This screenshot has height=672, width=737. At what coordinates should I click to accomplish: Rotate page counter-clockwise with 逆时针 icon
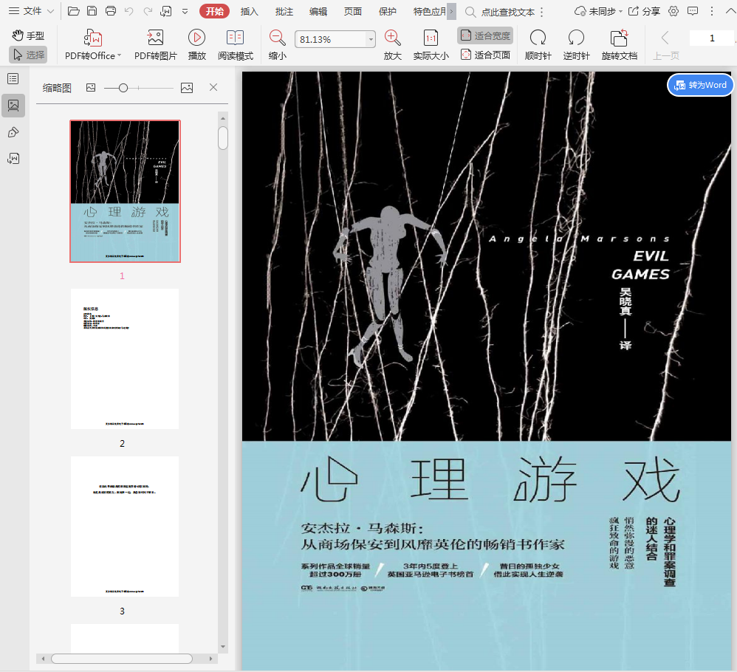tap(576, 38)
